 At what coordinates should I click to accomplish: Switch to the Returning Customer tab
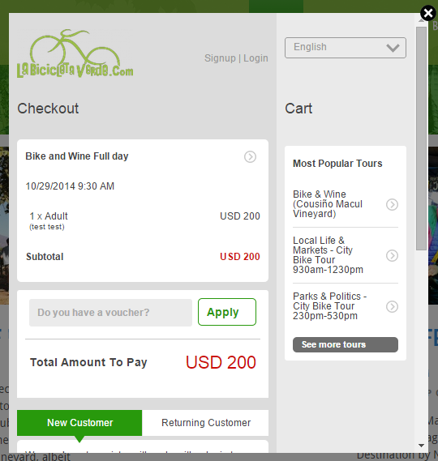coord(205,423)
